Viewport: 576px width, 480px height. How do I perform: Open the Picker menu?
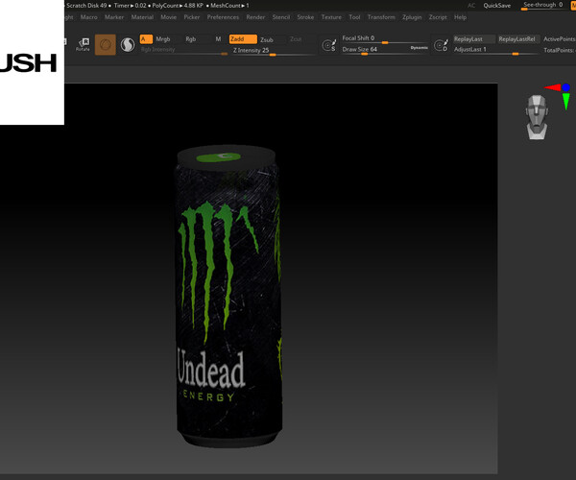[192, 17]
